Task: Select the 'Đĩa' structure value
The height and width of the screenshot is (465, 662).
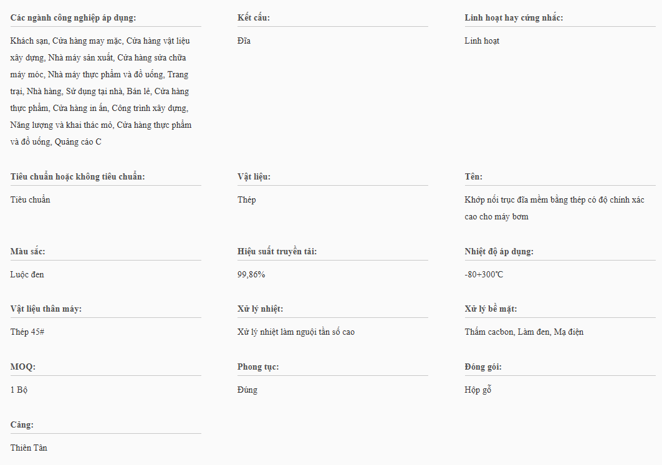Action: pyautogui.click(x=244, y=41)
